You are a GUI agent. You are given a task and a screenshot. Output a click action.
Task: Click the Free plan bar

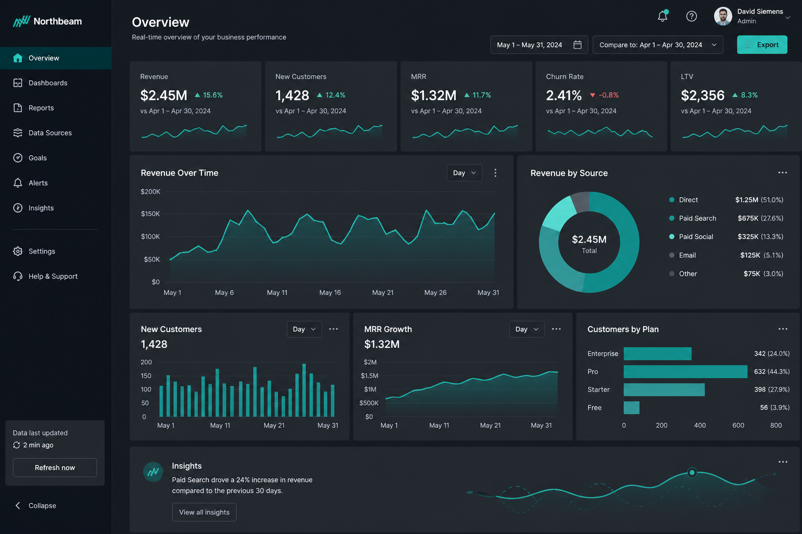click(x=632, y=408)
